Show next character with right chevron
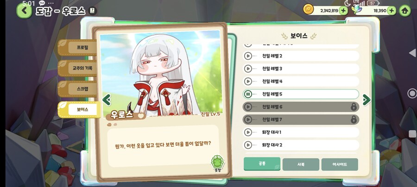Image resolution: width=417 pixels, height=187 pixels. click(366, 100)
